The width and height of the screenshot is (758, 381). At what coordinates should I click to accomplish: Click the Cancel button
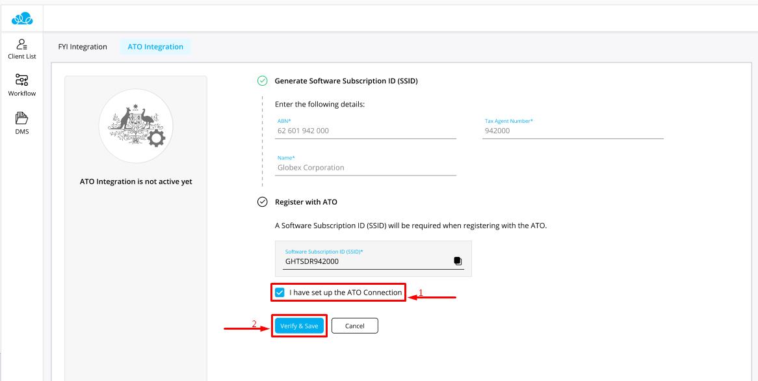pos(354,326)
